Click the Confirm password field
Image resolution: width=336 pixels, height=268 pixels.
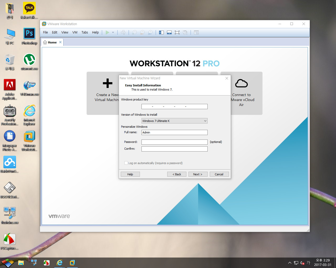pos(175,149)
